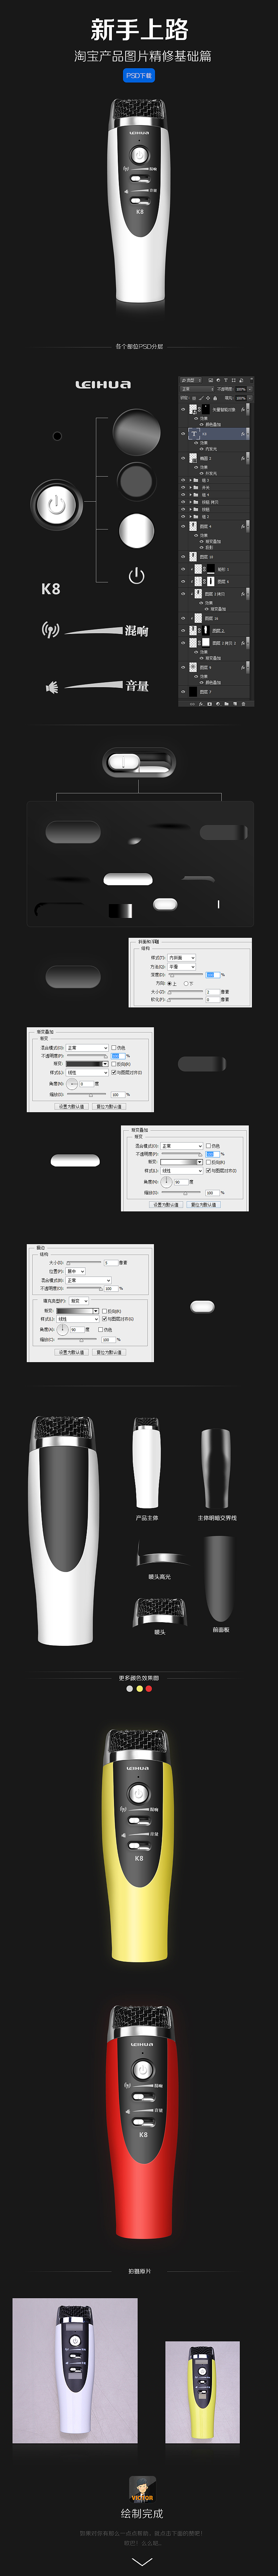Toggle the 内发光 effect eye under K8
This screenshot has height=2576, width=278.
pos(202,449)
